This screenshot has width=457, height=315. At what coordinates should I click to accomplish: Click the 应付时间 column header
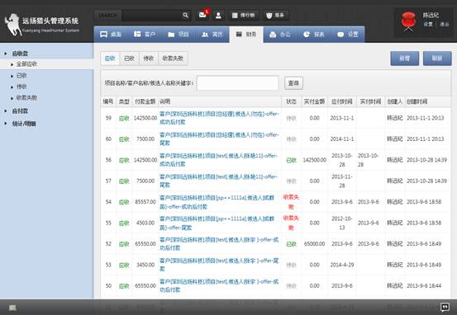click(x=342, y=101)
